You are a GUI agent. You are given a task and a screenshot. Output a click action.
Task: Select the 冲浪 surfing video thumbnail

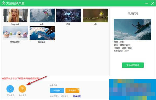point(42,15)
